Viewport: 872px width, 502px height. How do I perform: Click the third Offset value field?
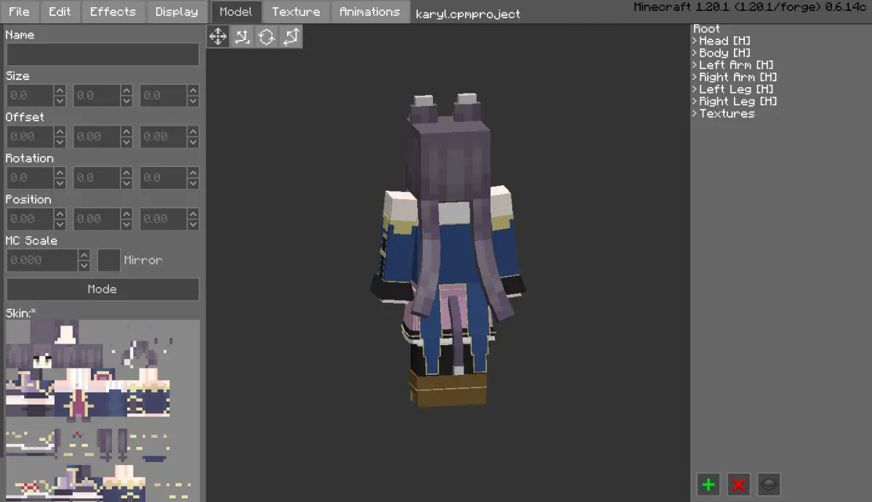pyautogui.click(x=163, y=137)
